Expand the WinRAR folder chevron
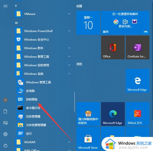Screen dimensions: 153x151 coord(69,142)
